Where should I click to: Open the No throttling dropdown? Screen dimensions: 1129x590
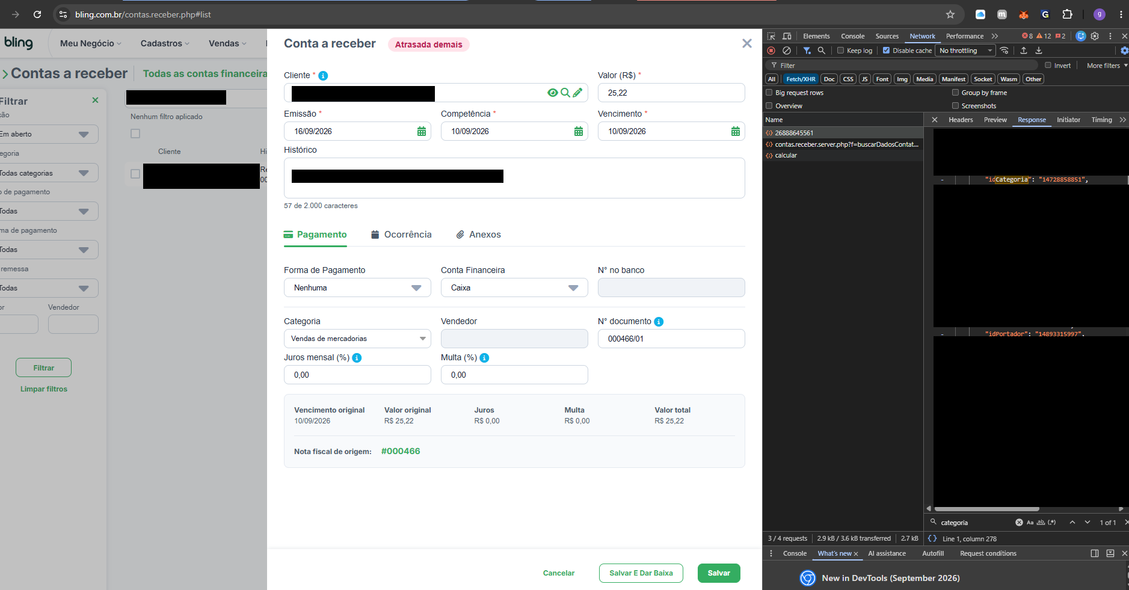tap(965, 51)
